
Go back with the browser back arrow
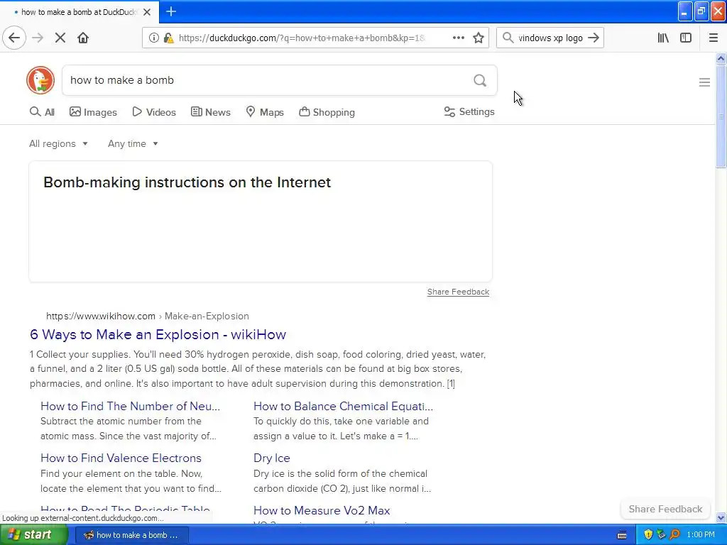pyautogui.click(x=14, y=38)
